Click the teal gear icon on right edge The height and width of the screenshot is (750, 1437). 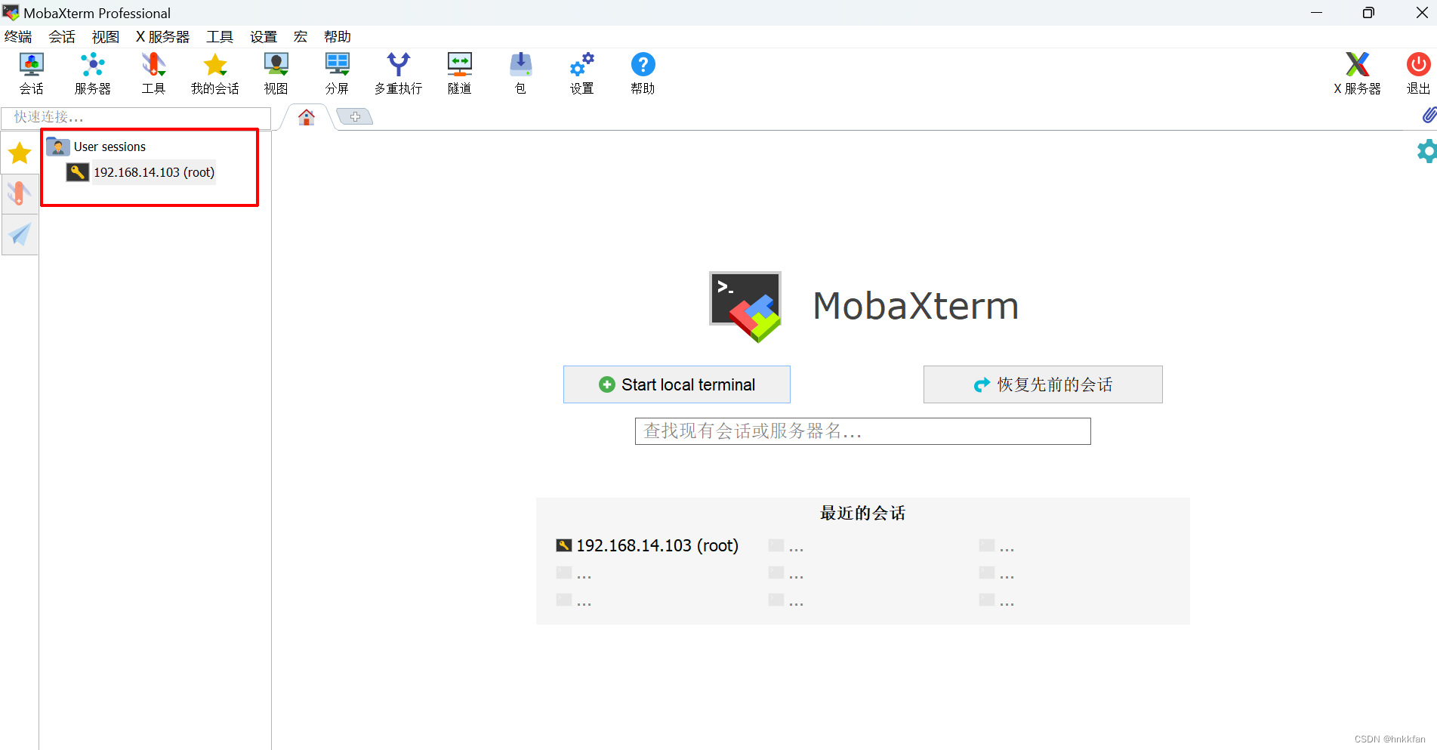click(x=1426, y=151)
